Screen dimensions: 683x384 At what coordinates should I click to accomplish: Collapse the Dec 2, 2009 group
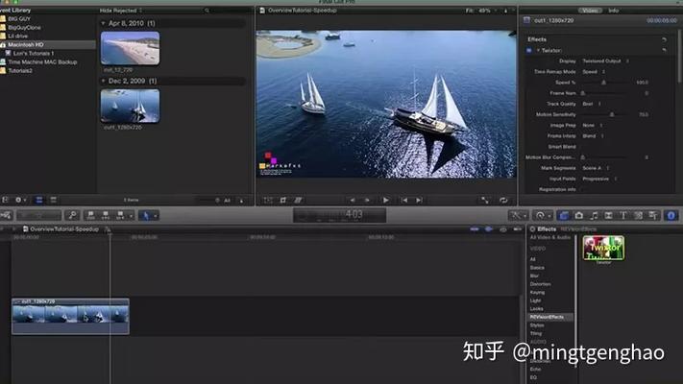pyautogui.click(x=103, y=81)
